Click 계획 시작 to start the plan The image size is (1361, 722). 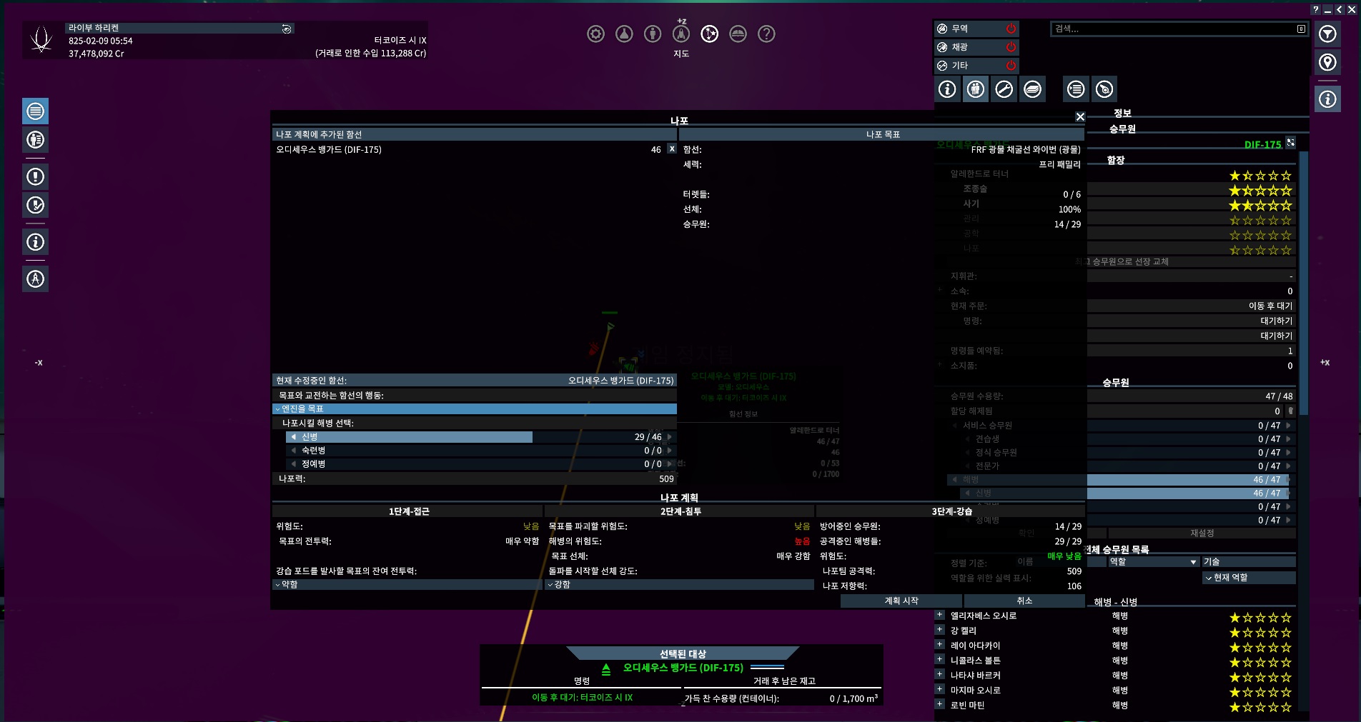pos(901,601)
